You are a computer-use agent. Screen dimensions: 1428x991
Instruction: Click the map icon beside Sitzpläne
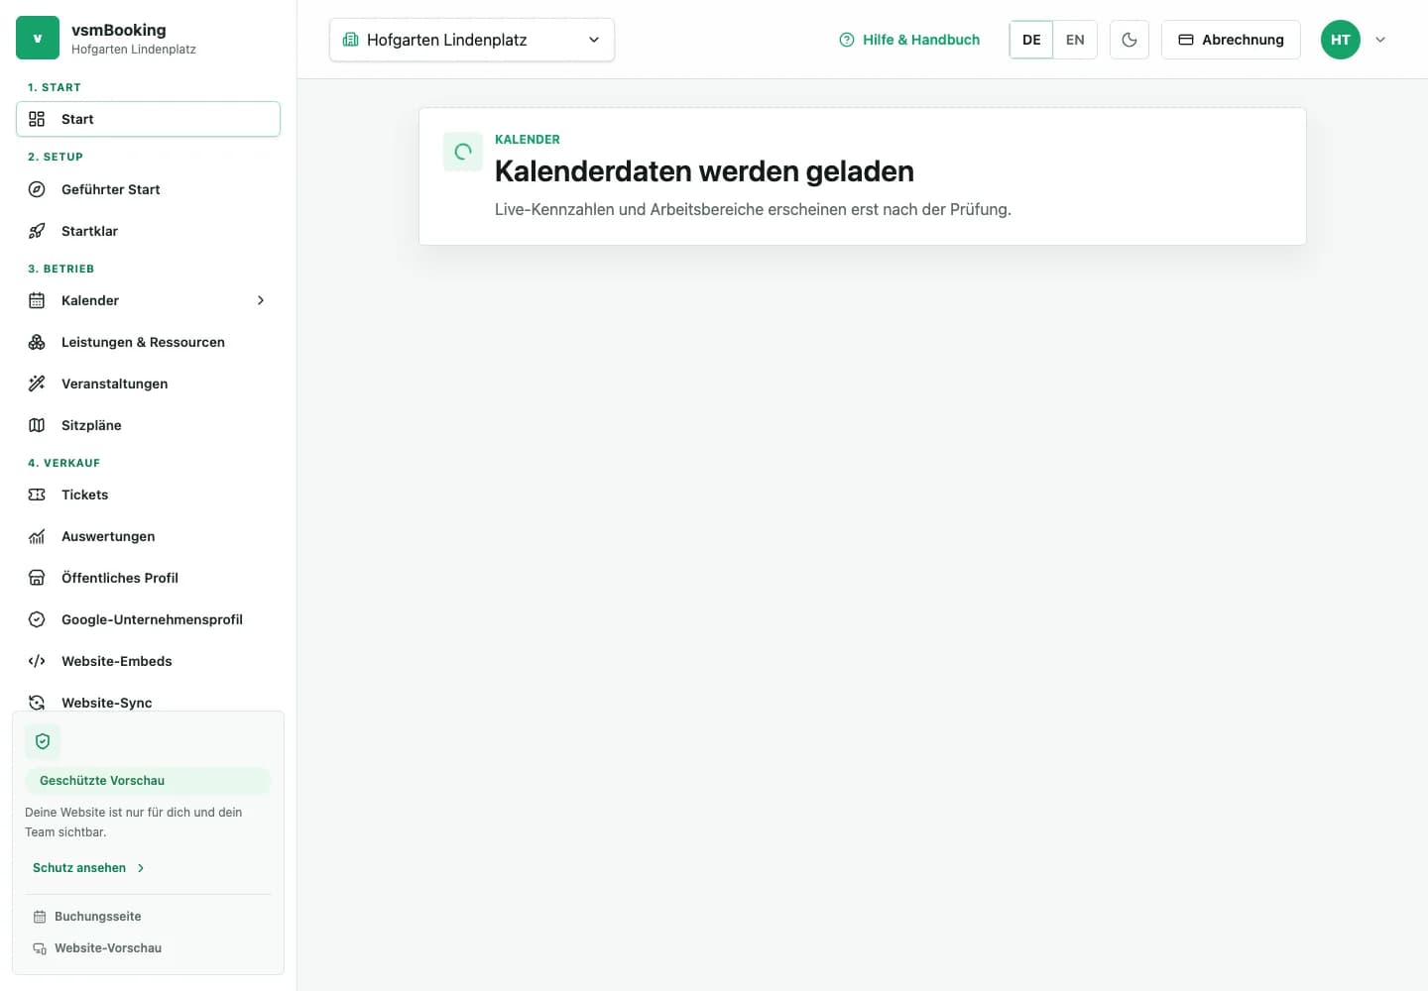[x=37, y=425]
